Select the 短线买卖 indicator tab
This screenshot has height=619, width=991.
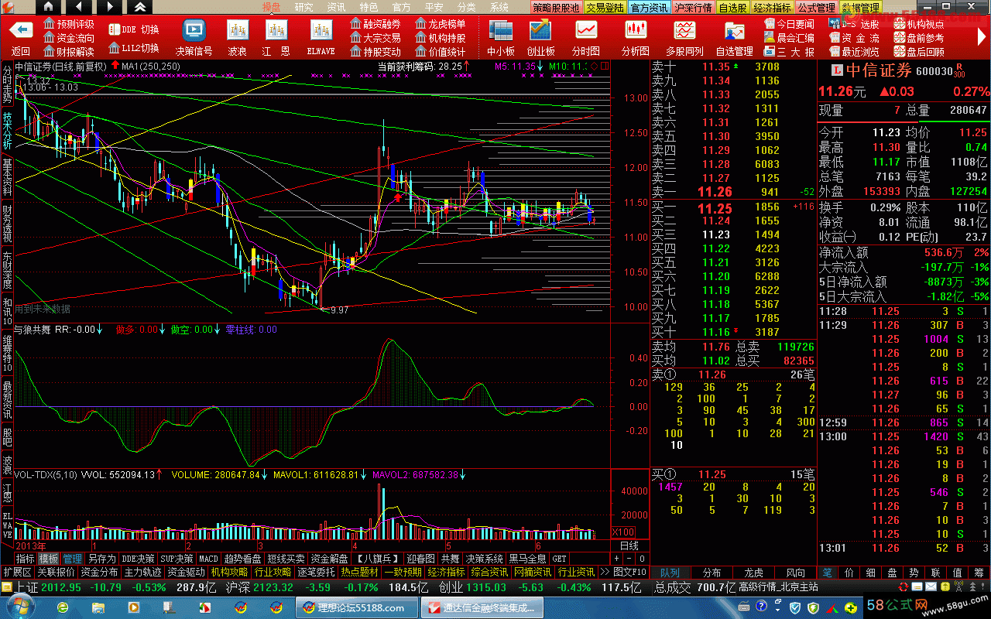coord(286,558)
